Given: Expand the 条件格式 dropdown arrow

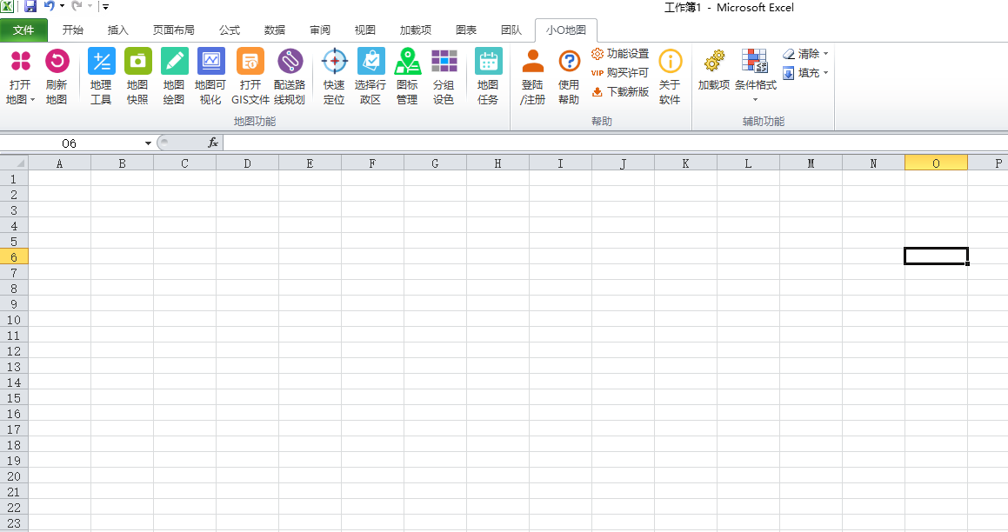Looking at the screenshot, I should pos(756,100).
